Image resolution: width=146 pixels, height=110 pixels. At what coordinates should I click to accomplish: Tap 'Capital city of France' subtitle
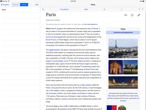53,20
